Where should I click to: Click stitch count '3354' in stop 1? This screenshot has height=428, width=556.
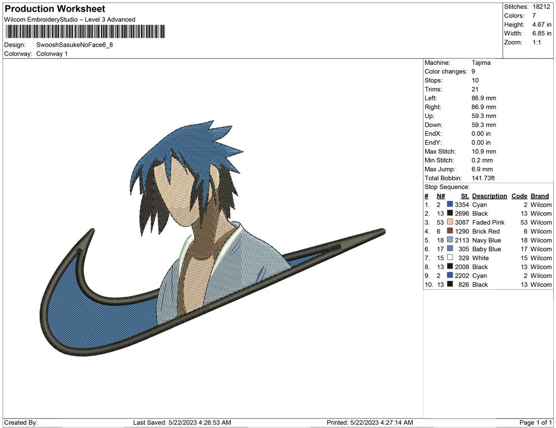coord(462,204)
